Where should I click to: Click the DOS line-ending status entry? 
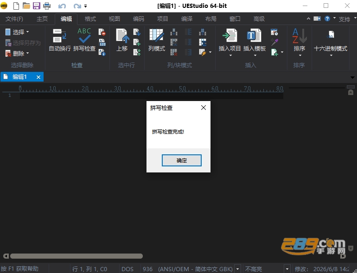[x=127, y=269]
